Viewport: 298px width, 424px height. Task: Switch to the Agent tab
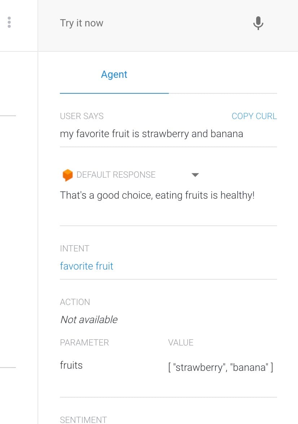coord(114,75)
